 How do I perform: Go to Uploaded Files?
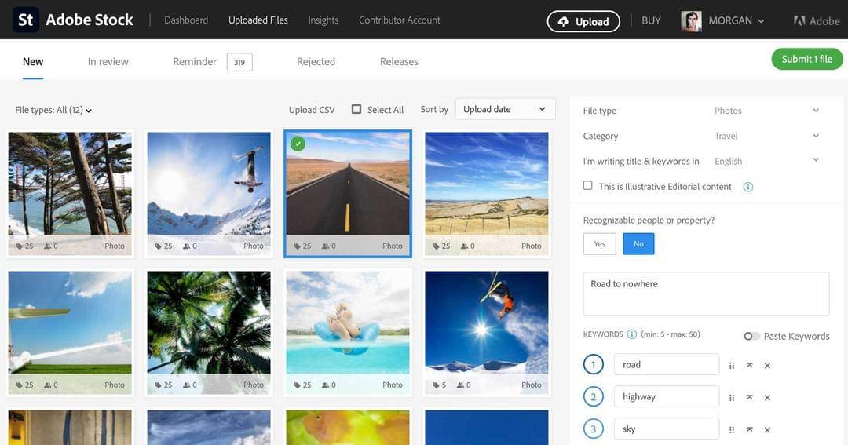click(x=258, y=20)
